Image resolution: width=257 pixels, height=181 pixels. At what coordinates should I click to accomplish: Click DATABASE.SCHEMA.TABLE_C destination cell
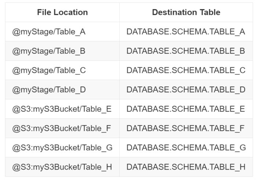tap(186, 70)
